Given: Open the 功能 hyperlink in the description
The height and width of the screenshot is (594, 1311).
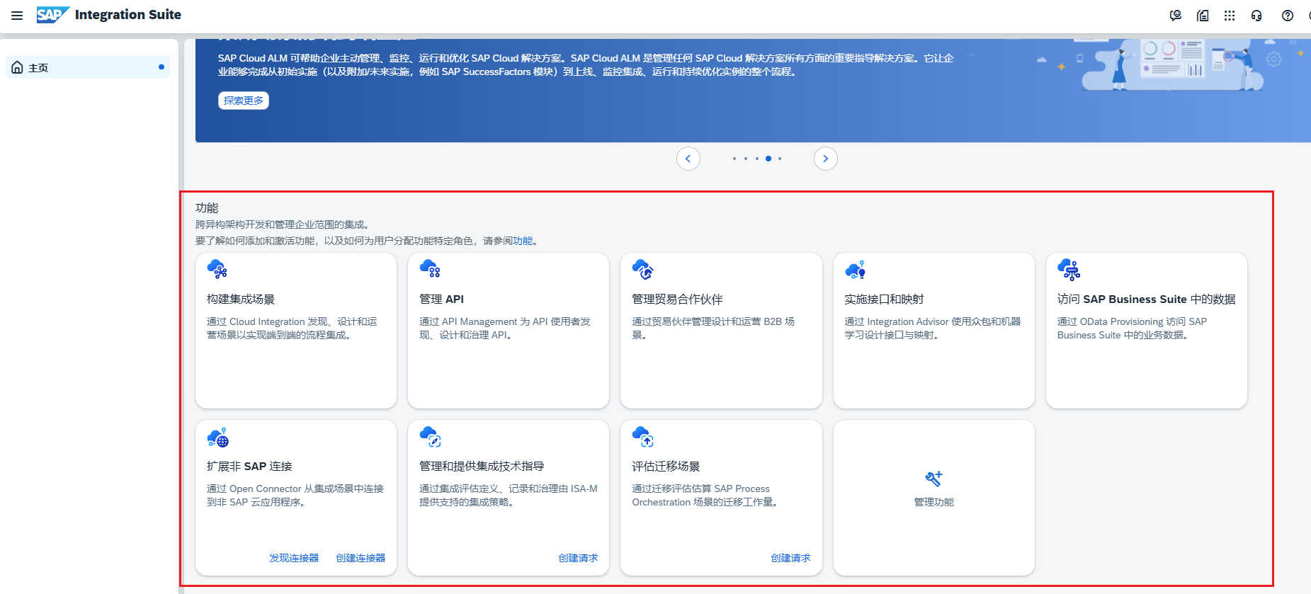Looking at the screenshot, I should (x=523, y=241).
